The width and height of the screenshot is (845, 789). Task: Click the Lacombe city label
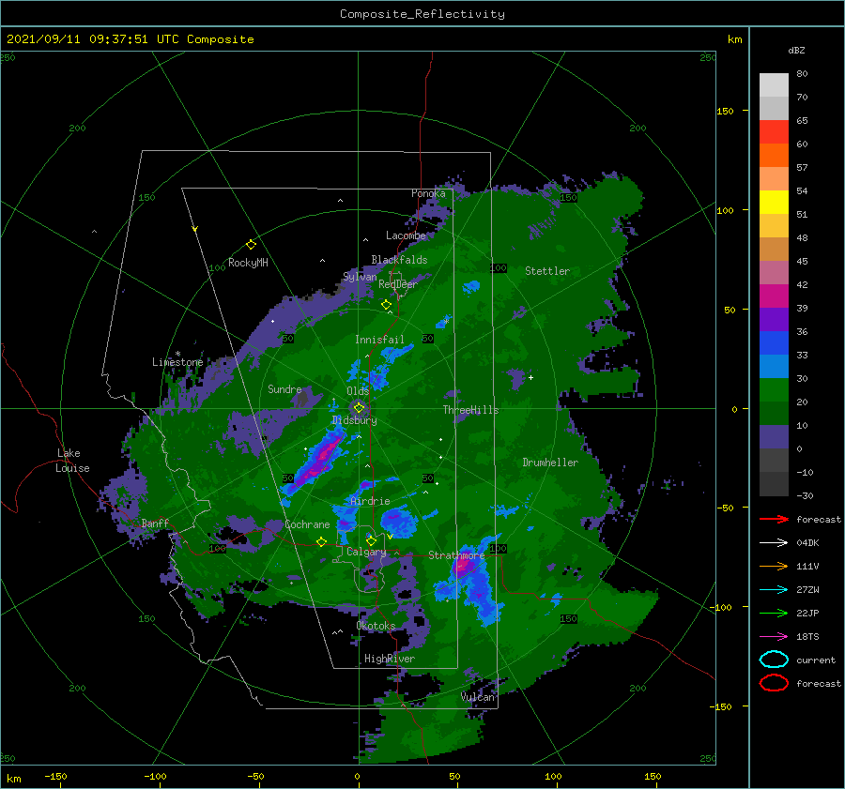pyautogui.click(x=406, y=235)
